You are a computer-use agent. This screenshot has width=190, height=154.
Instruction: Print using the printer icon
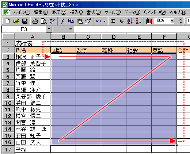[x=35, y=21]
